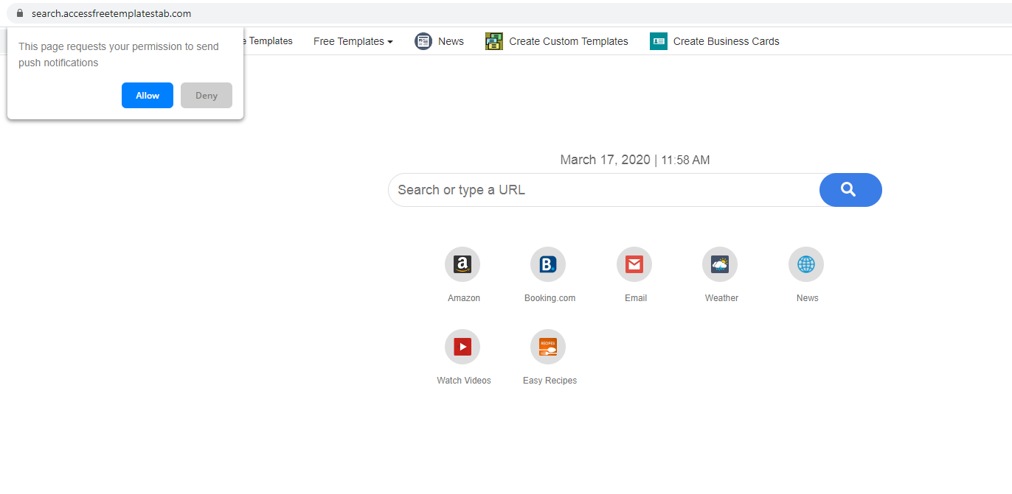This screenshot has width=1012, height=494.
Task: Click the Weather shortcut icon
Action: (x=720, y=264)
